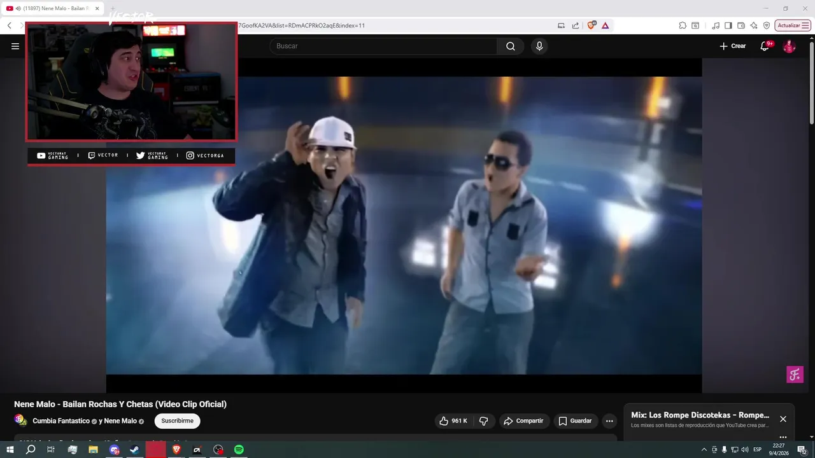Open Brave Shields lion icon

coord(592,25)
